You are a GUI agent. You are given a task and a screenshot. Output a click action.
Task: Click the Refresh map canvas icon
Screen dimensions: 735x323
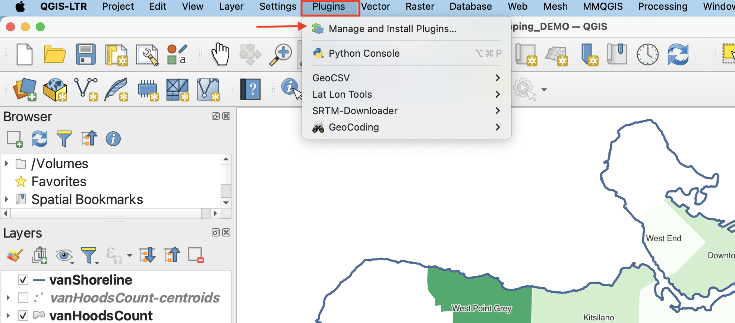click(678, 54)
